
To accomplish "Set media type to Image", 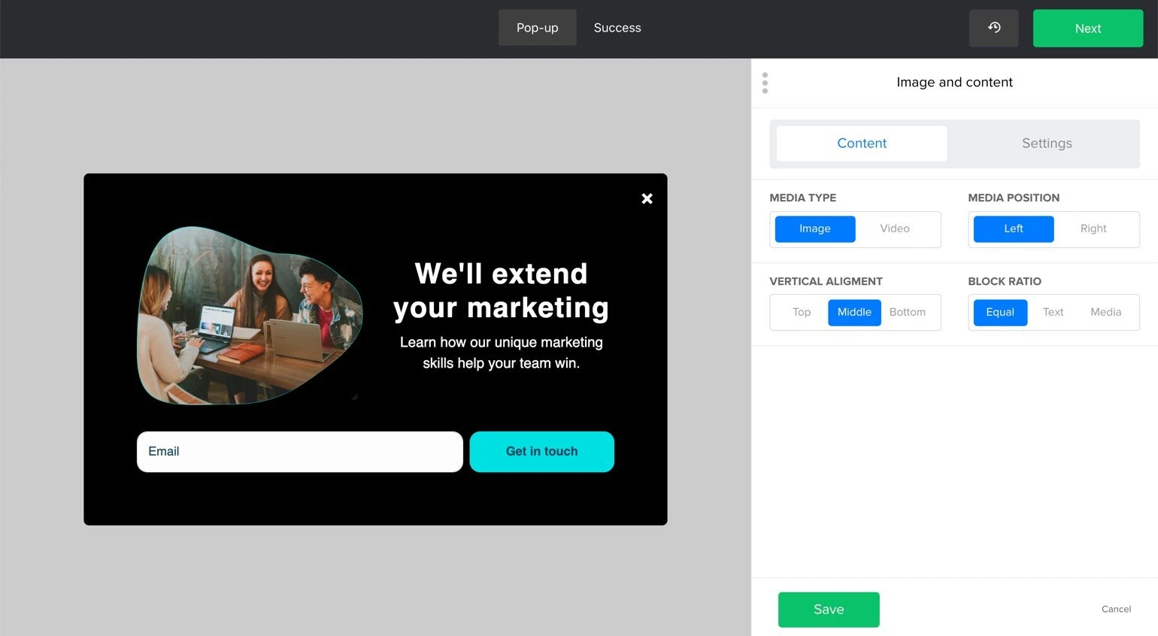I will coord(814,229).
